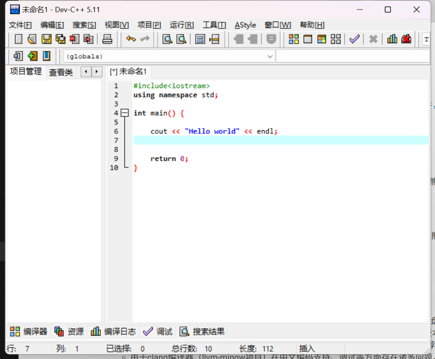435x359 pixels.
Task: Delete profiling information with red X icon
Action: 406,39
